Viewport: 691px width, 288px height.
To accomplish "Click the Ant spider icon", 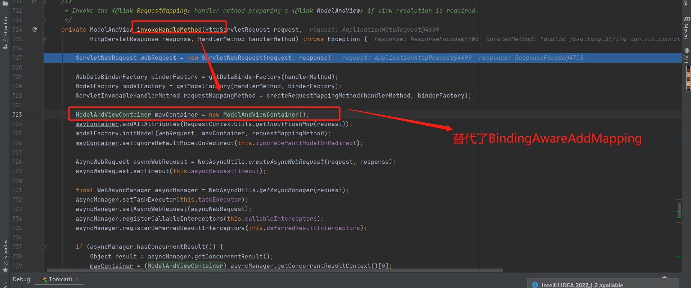I will 687,50.
